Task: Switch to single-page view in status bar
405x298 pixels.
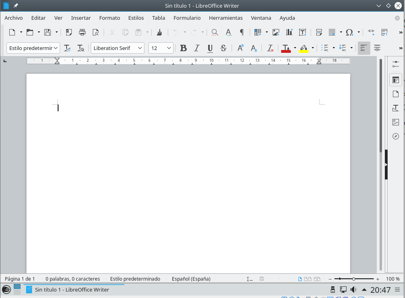Action: coord(300,279)
